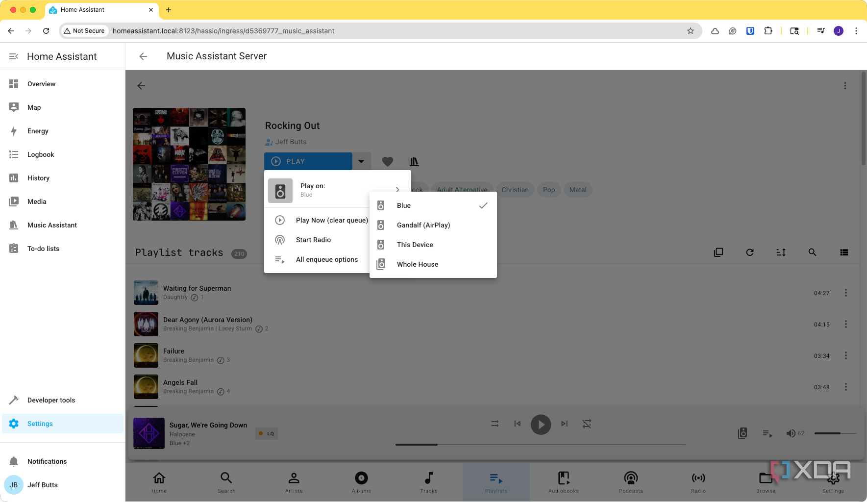
Task: Show the play queue icon in player bar
Action: click(x=768, y=433)
